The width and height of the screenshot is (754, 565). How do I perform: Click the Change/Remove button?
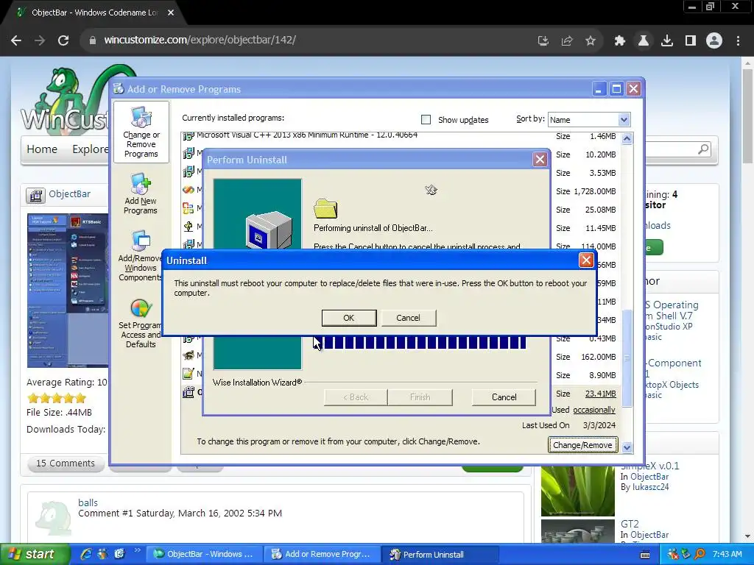click(582, 445)
